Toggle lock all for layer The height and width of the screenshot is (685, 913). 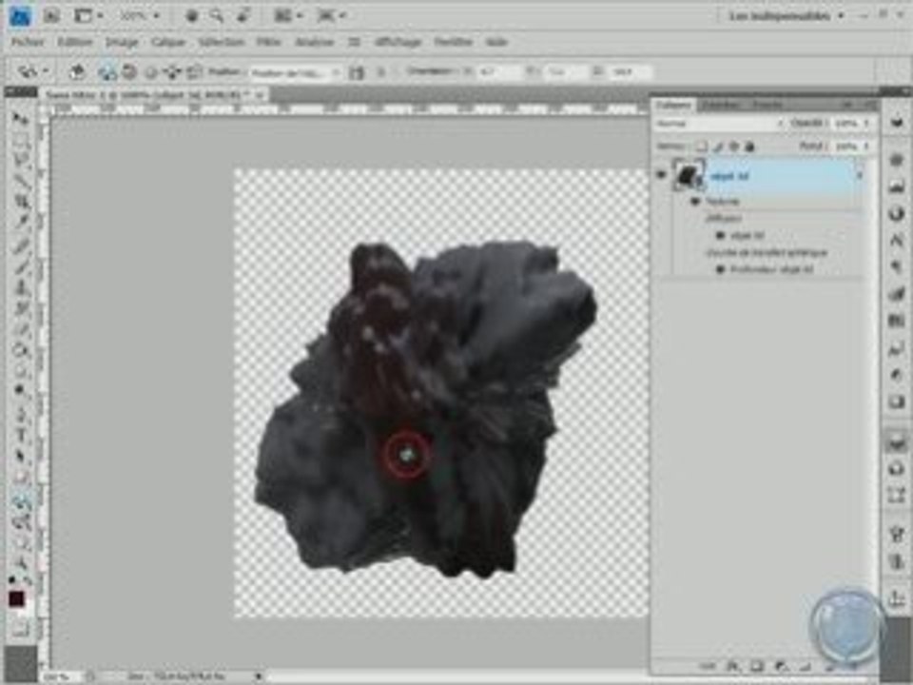(750, 147)
